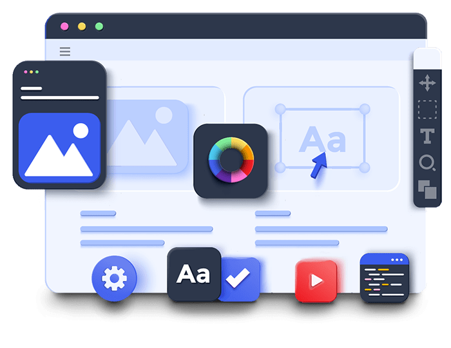Screen dimensions: 451x348
Task: Select the dashed Marquee selection tool
Action: pos(427,110)
